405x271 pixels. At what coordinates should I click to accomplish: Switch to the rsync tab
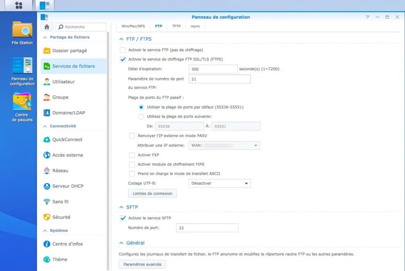[x=195, y=26]
